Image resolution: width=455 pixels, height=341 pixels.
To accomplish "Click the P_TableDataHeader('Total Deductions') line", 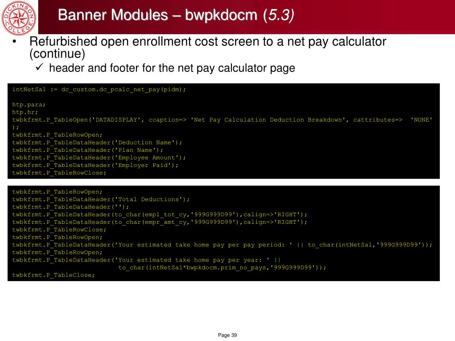I will click(101, 199).
